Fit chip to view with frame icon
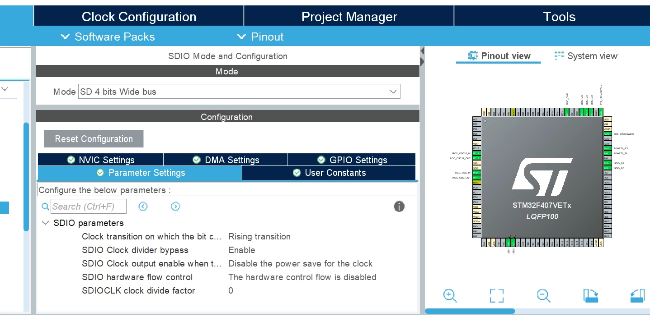 [496, 296]
